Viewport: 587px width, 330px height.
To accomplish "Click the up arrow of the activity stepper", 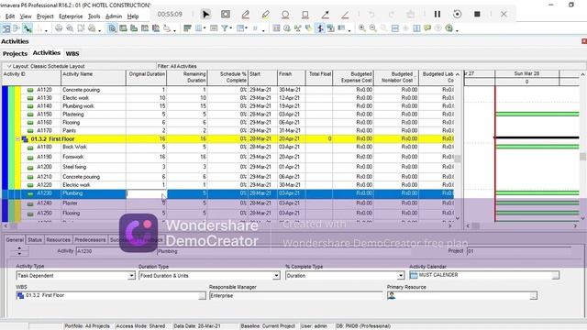I will click(x=19, y=248).
